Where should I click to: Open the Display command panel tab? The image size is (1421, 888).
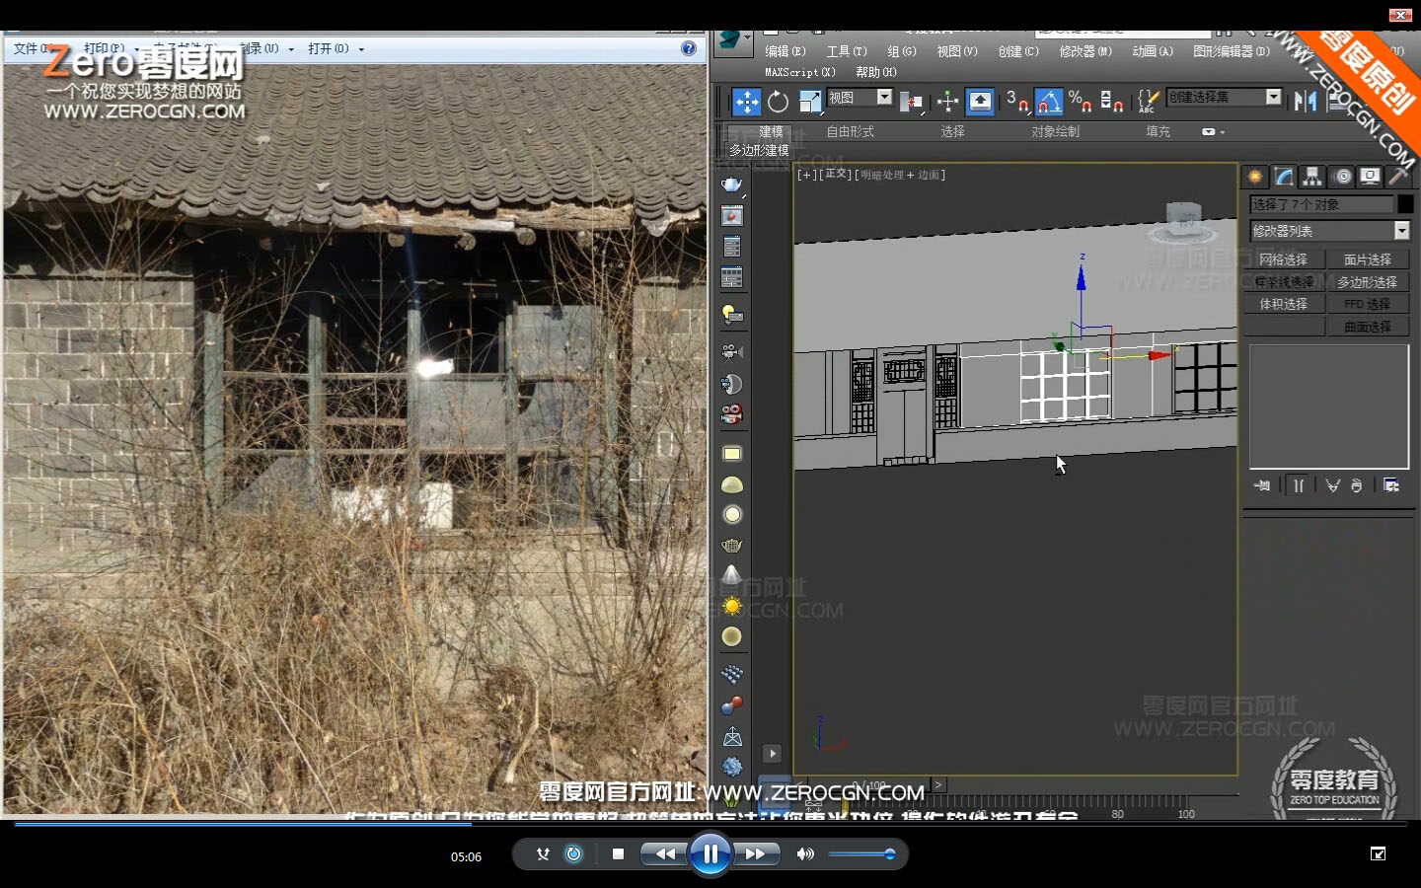click(1370, 177)
